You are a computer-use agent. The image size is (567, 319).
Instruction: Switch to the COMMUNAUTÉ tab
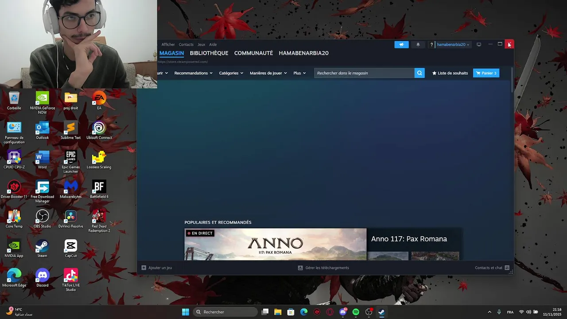[x=253, y=53]
